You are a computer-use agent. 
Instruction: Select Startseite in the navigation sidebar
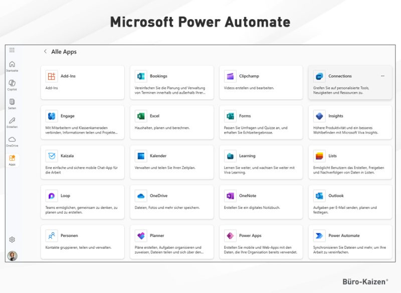[x=12, y=65]
